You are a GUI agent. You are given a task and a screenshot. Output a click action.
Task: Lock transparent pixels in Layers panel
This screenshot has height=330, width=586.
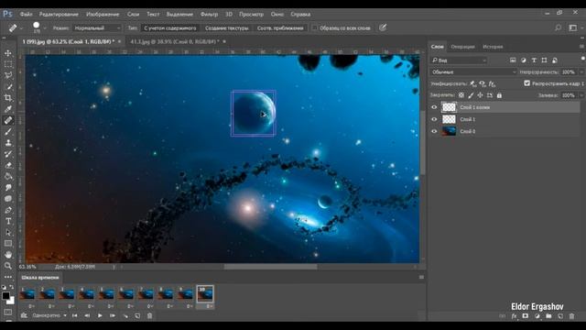pyautogui.click(x=461, y=95)
